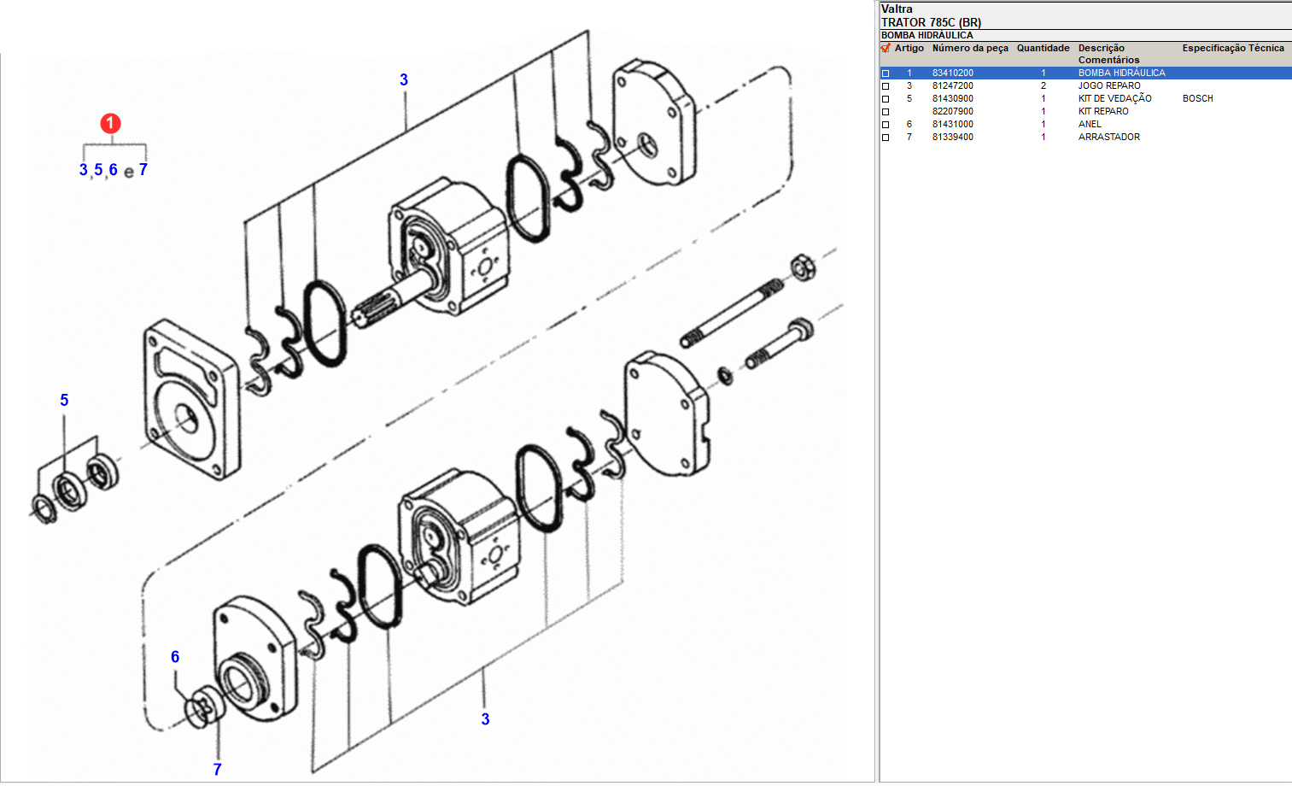Enable checkbox for KIT DE VEDAÇÃO row
This screenshot has width=1292, height=786.
pyautogui.click(x=886, y=99)
